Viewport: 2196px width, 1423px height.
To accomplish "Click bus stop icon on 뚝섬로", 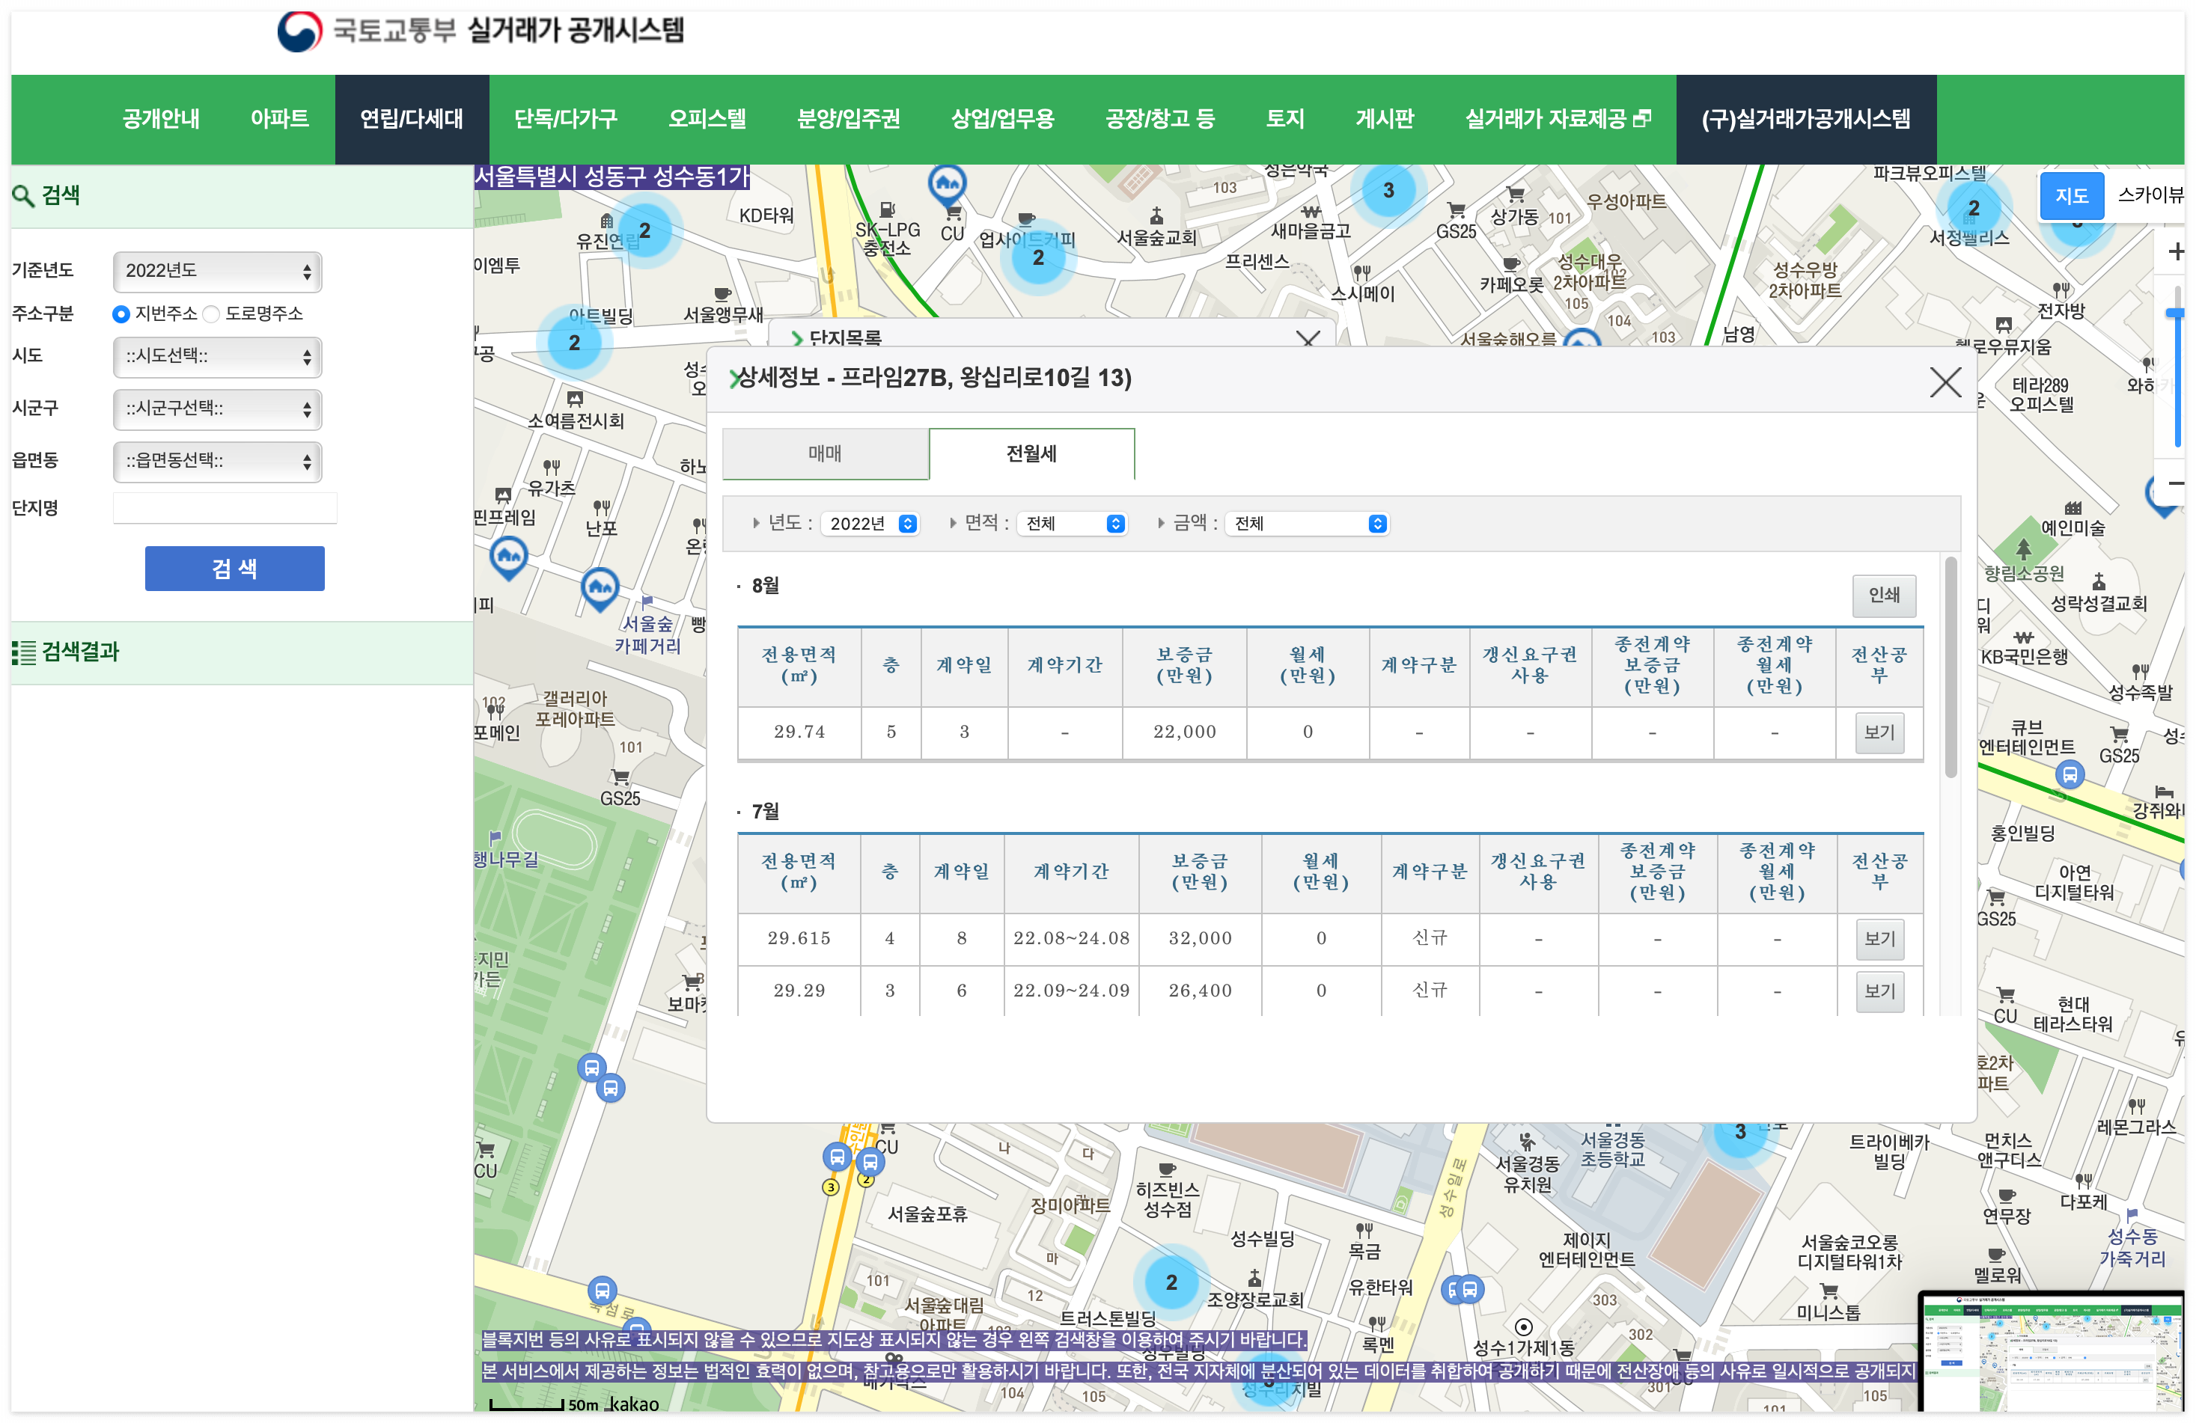I will tap(602, 1290).
